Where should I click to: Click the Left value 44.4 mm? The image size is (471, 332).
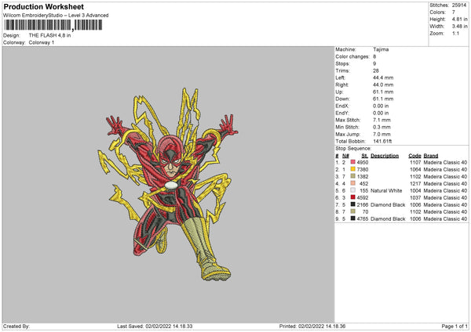point(383,78)
